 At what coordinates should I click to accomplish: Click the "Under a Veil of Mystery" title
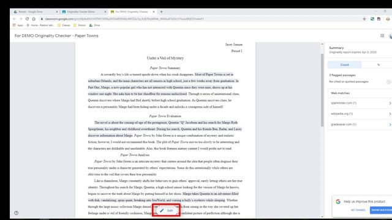pos(165,58)
